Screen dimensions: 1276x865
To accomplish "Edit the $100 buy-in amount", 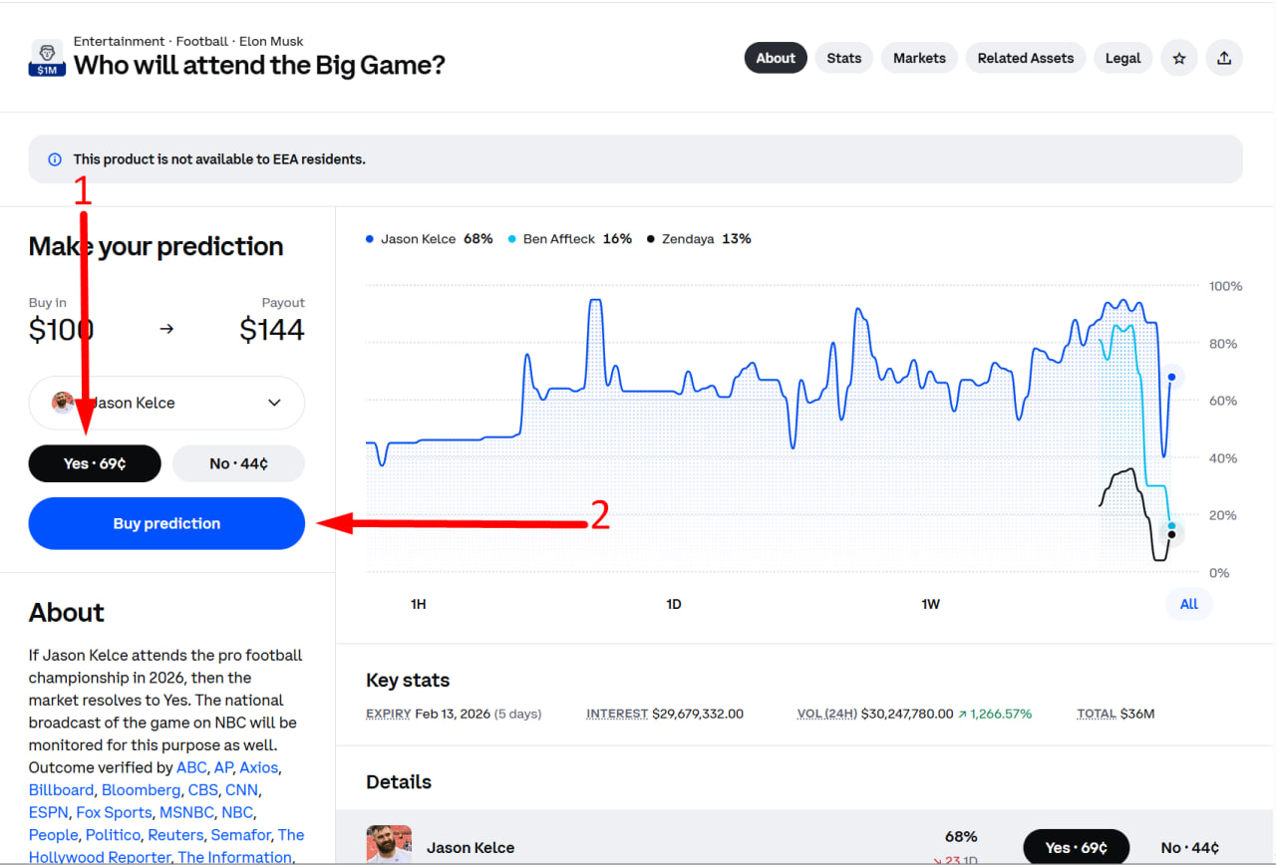I will pos(62,330).
